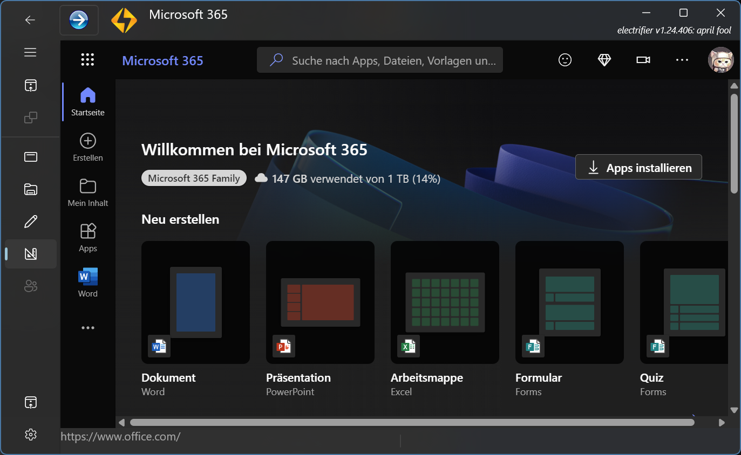Open Mein Inhalt in the navigation
This screenshot has width=741, height=455.
coord(88,192)
